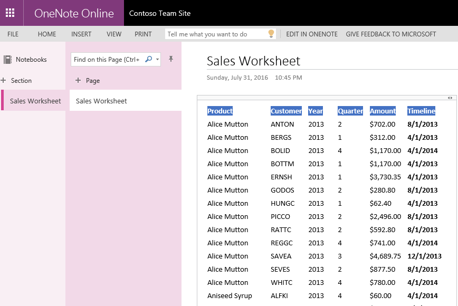Click EDIT IN ONENOTE
Viewport: 458px width, 306px height.
coord(310,33)
